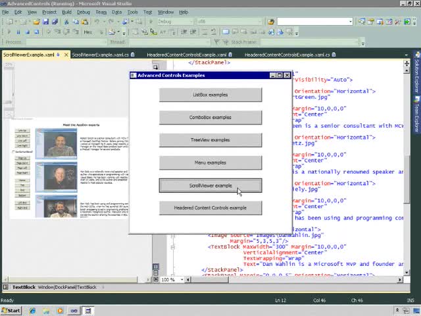The width and height of the screenshot is (421, 316).
Task: Click the TextBlock breadcrumb element
Action: [24, 287]
